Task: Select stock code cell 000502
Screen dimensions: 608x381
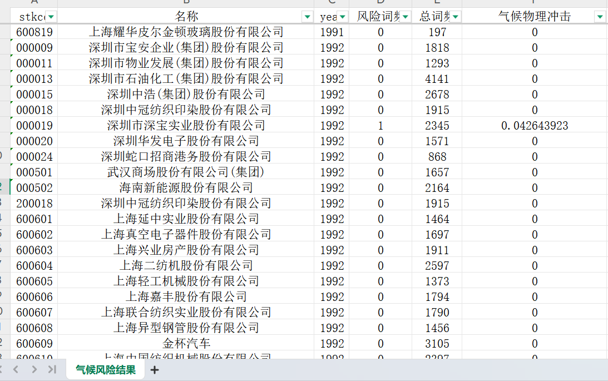Action: point(34,187)
